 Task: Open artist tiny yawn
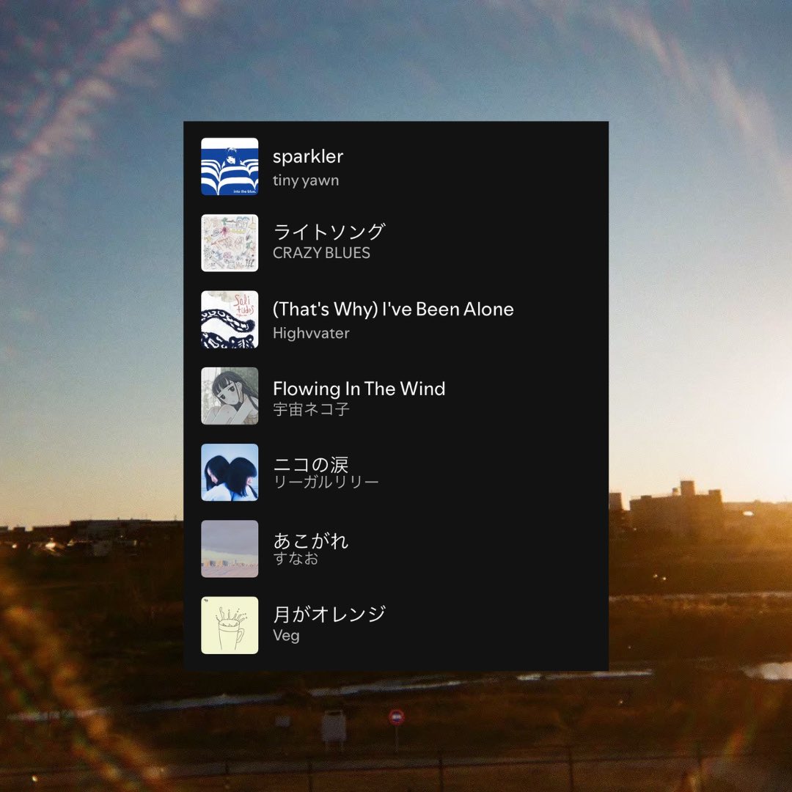click(306, 181)
